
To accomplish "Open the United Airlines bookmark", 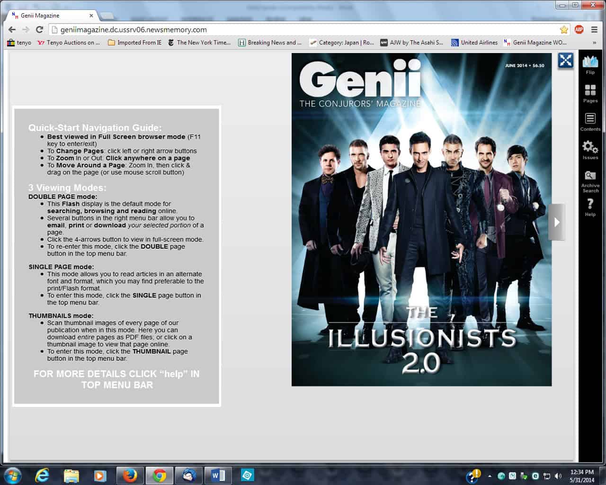I will click(x=474, y=43).
